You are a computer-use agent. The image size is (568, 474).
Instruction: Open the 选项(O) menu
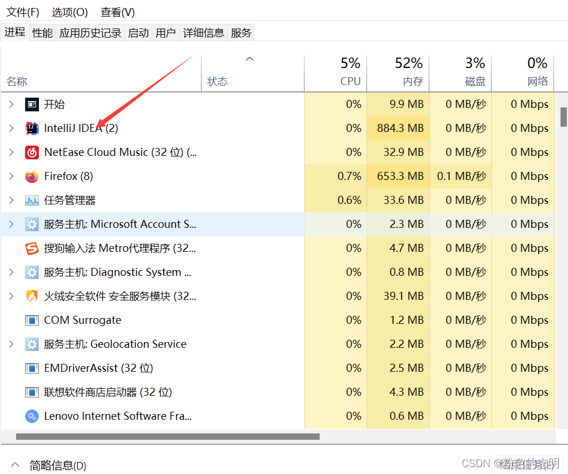click(70, 13)
